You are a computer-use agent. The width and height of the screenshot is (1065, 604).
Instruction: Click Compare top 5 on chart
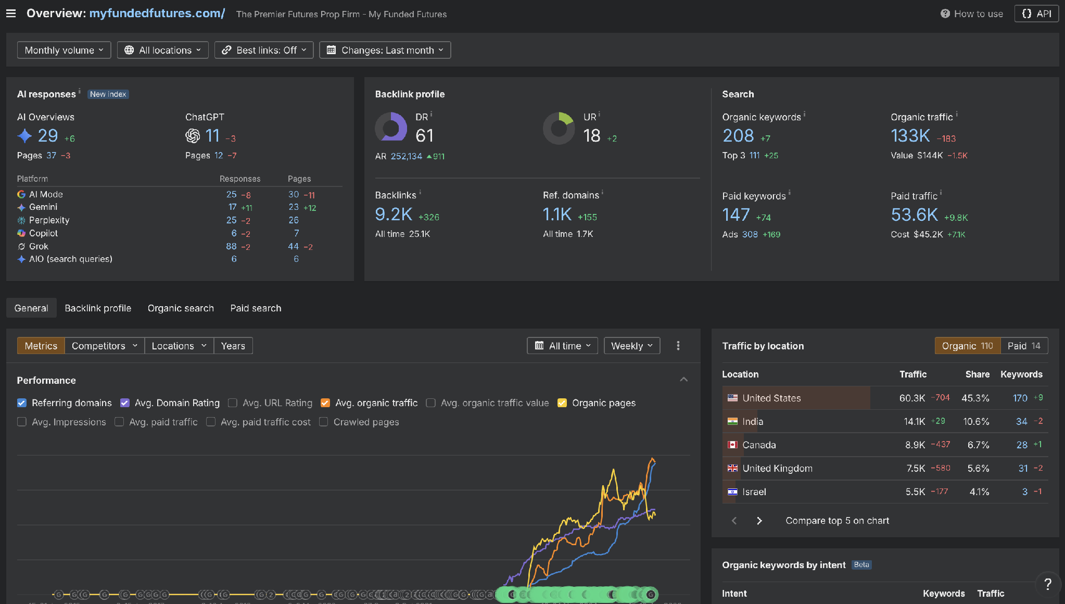(837, 521)
